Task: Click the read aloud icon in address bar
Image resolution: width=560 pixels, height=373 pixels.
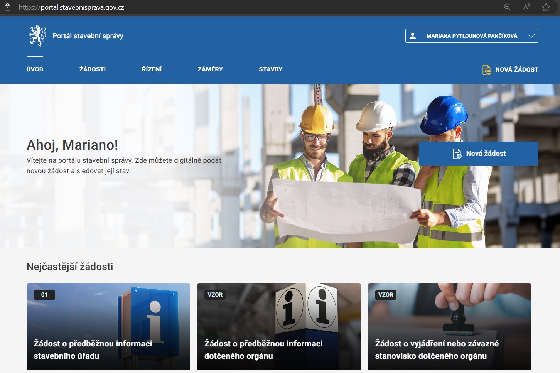Action: pyautogui.click(x=527, y=7)
